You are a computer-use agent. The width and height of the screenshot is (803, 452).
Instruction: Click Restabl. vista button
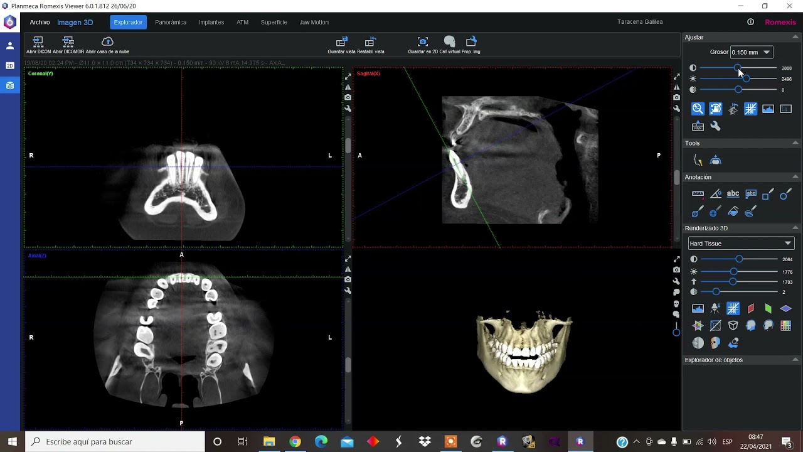tap(371, 45)
